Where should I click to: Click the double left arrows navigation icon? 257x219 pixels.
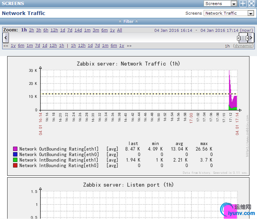coord(6,46)
